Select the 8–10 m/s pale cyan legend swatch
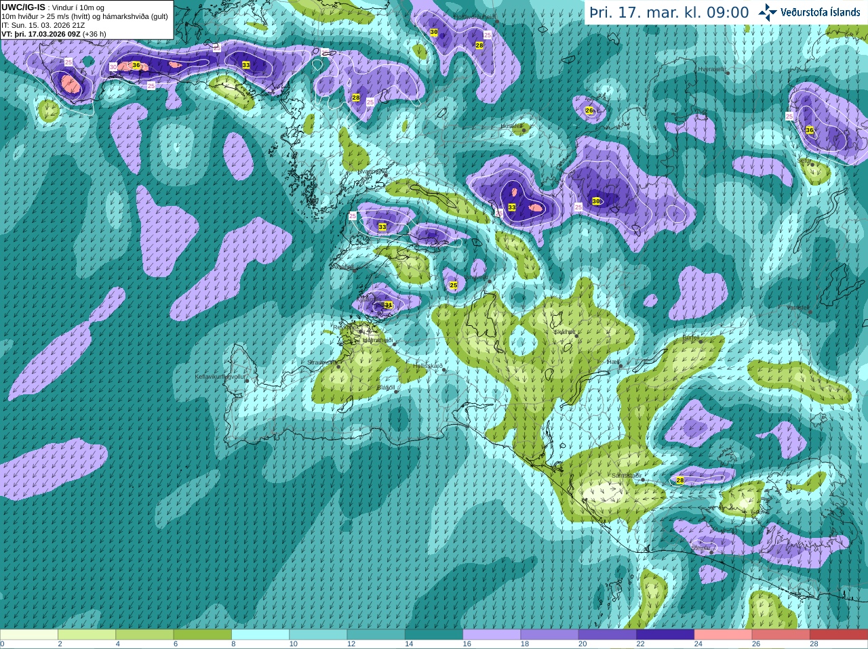 [260, 634]
